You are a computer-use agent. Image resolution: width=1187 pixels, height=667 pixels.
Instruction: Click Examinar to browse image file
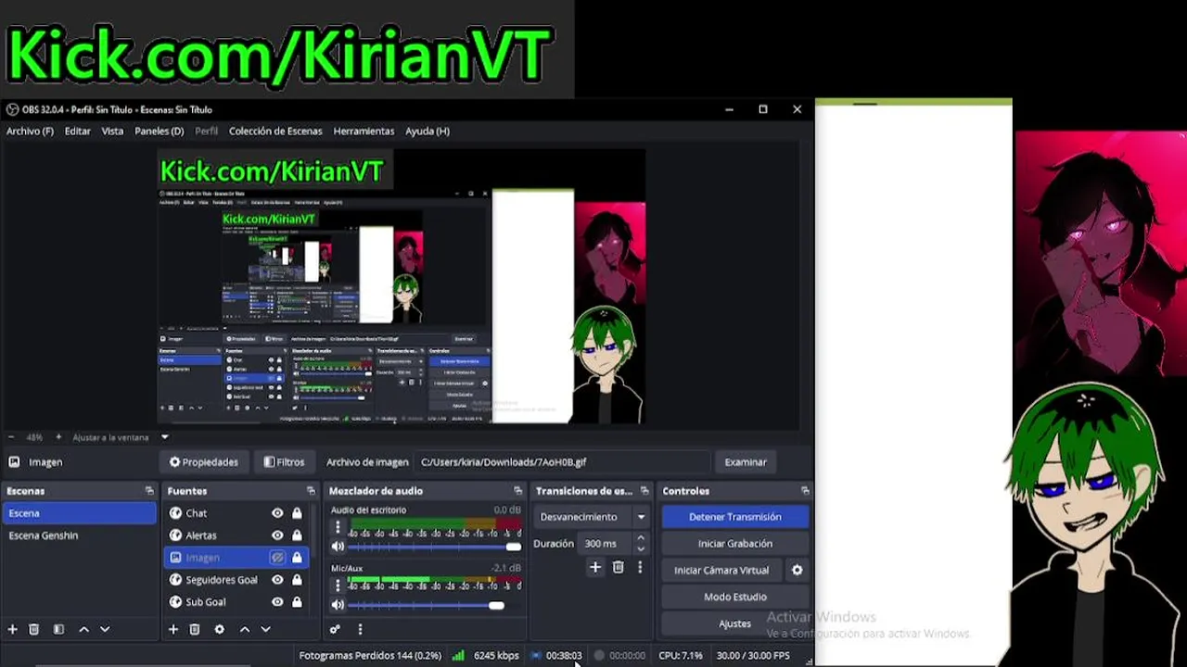pos(746,461)
